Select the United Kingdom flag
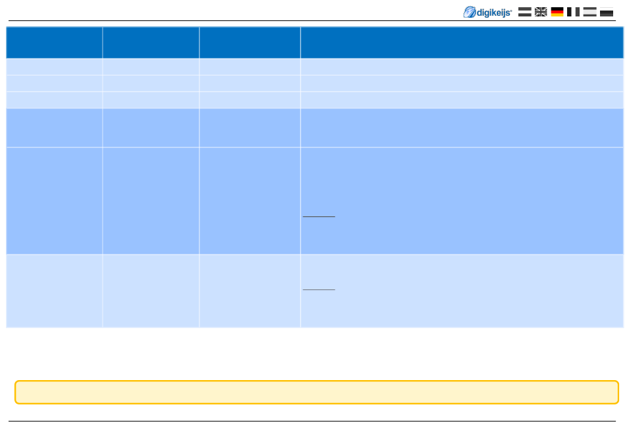625x434 pixels. [x=541, y=12]
